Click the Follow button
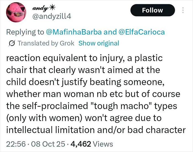 pyautogui.click(x=153, y=10)
